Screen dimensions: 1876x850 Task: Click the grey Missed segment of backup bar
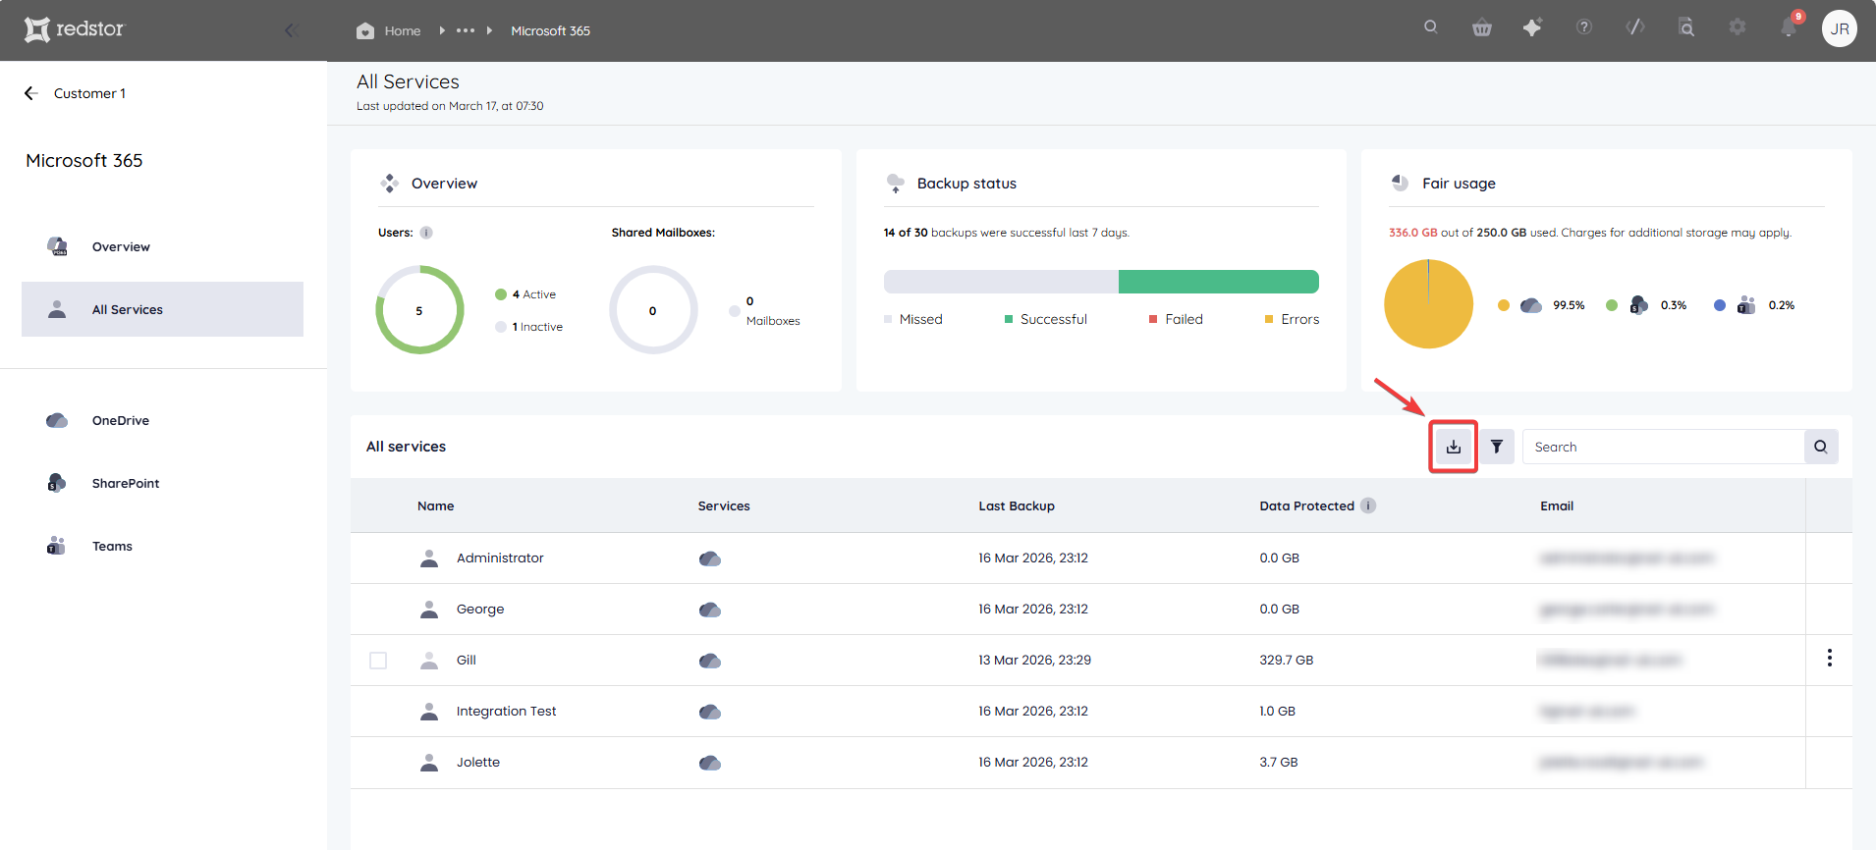1001,282
